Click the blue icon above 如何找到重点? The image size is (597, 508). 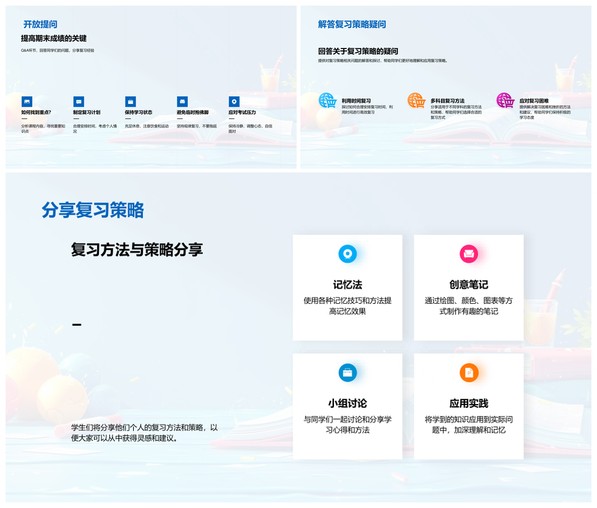(26, 101)
